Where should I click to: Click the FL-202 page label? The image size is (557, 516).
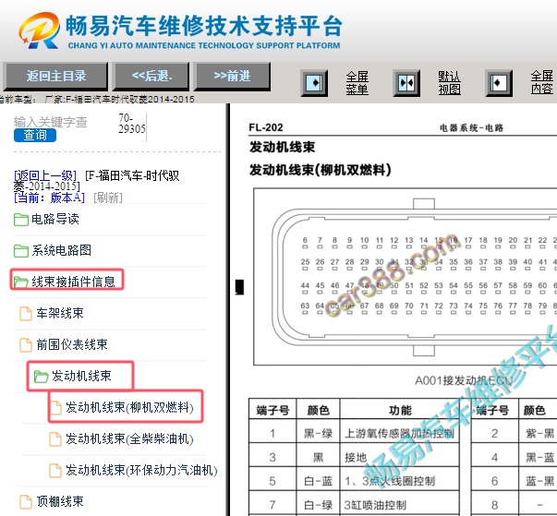pos(266,127)
